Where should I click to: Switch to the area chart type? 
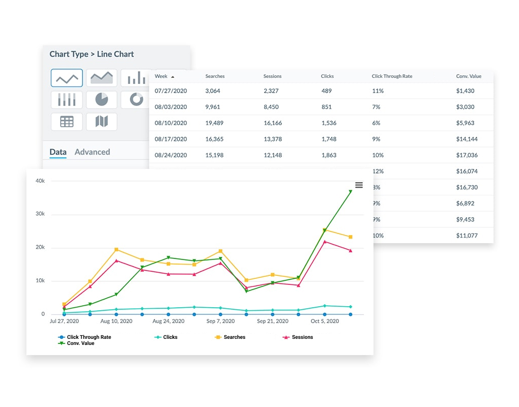coord(101,77)
